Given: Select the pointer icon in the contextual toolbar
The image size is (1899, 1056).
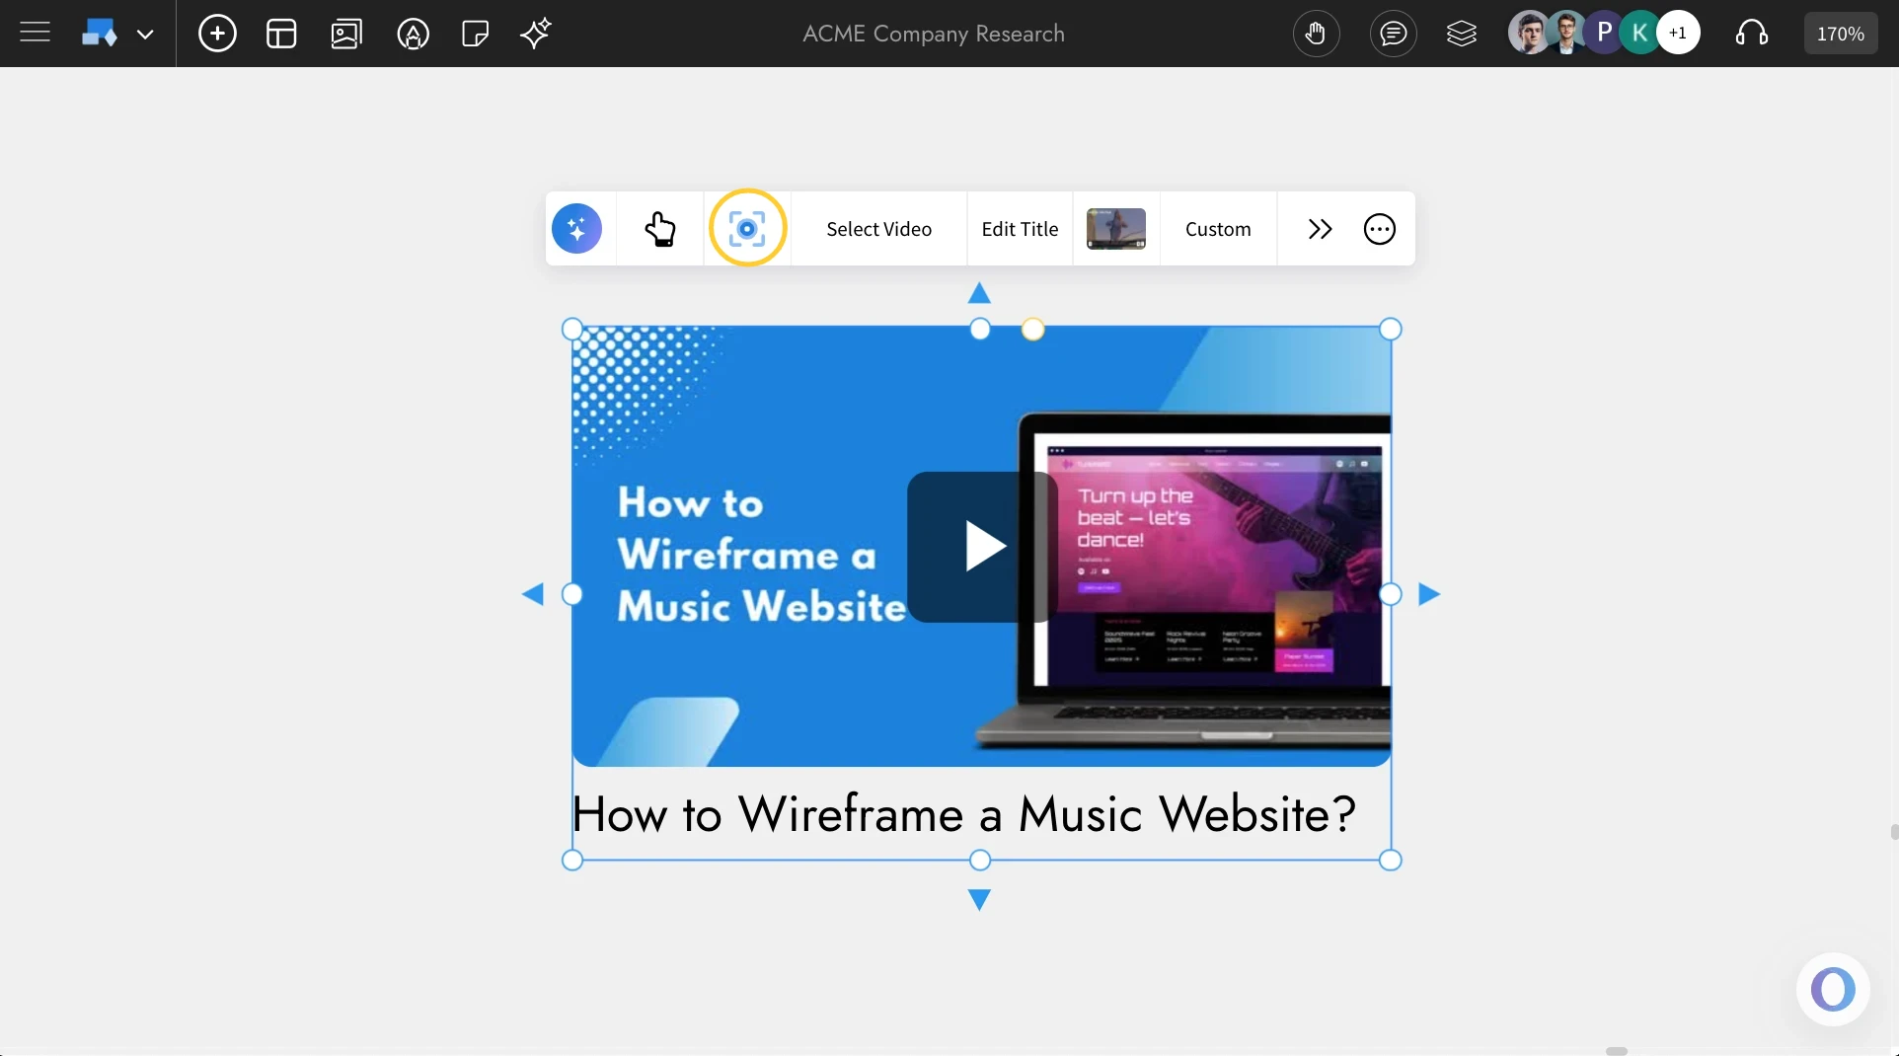Looking at the screenshot, I should click(x=660, y=228).
